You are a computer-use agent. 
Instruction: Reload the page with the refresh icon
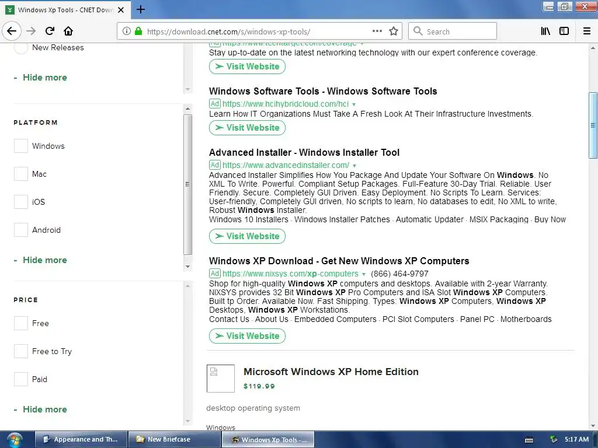[50, 32]
